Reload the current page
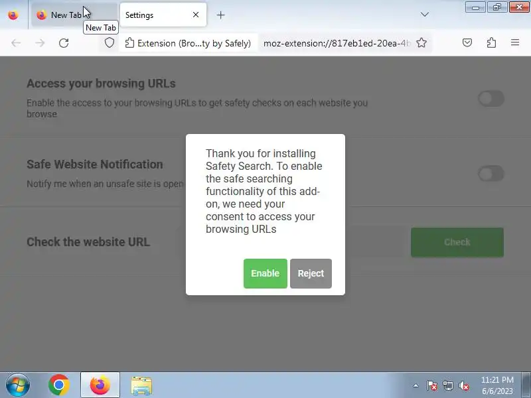The image size is (531, 398). pyautogui.click(x=64, y=43)
